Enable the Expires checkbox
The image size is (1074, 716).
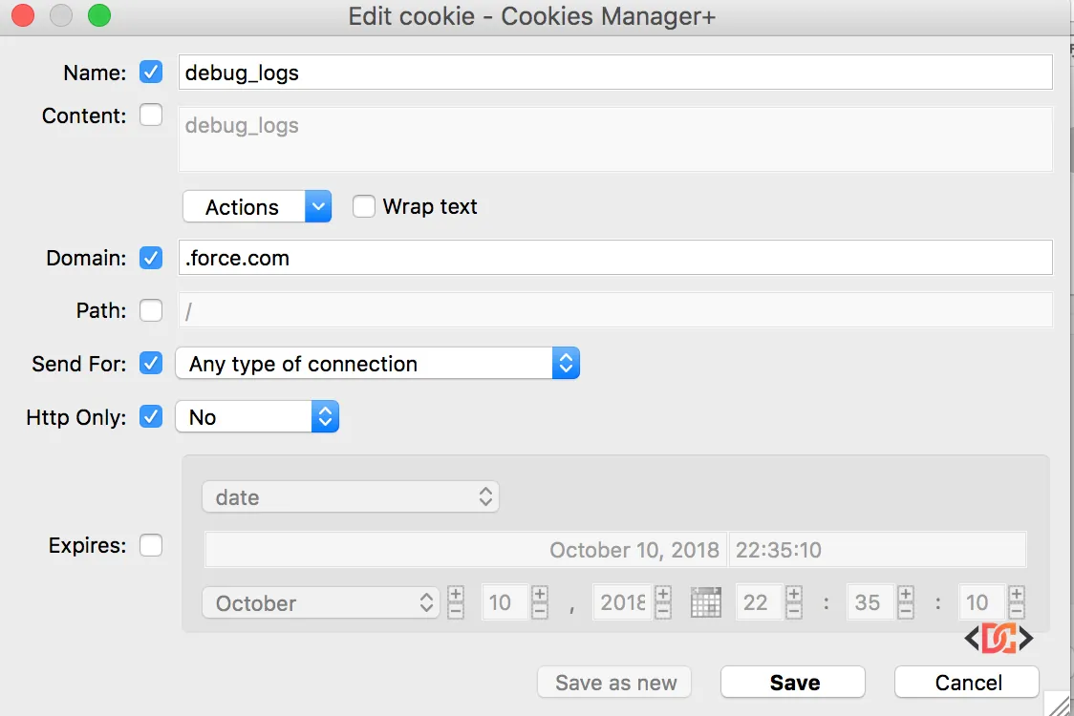151,545
